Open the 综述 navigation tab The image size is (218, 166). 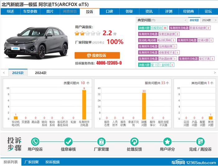pos(10,12)
